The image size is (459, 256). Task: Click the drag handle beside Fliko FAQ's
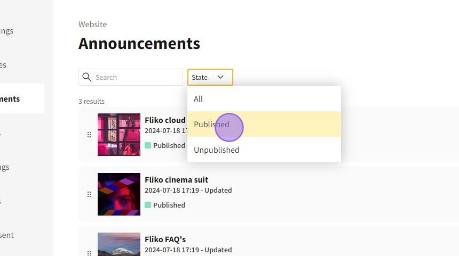click(x=89, y=252)
